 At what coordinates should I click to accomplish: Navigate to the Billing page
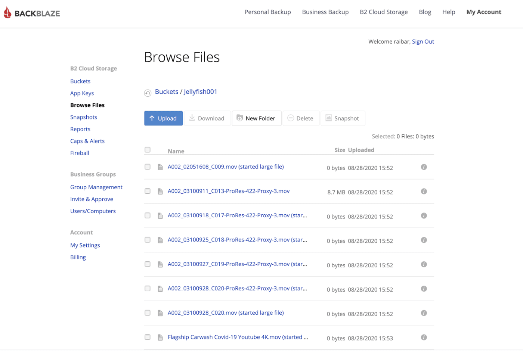[x=78, y=257]
